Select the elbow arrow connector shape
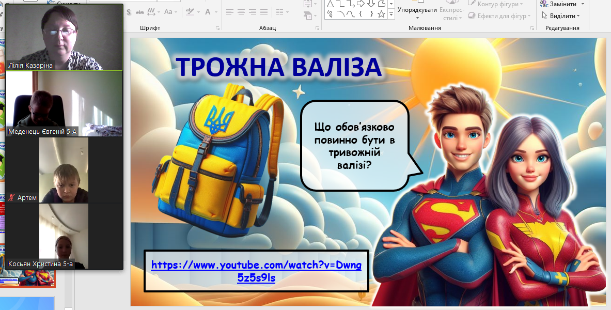The width and height of the screenshot is (611, 310). point(351,4)
